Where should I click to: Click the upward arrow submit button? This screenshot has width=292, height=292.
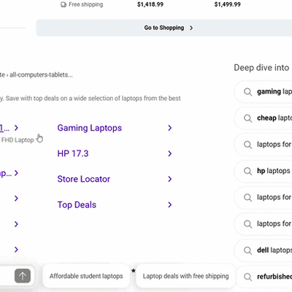pyautogui.click(x=23, y=276)
